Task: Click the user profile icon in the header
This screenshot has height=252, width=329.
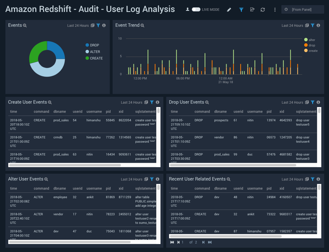Action: click(x=187, y=9)
